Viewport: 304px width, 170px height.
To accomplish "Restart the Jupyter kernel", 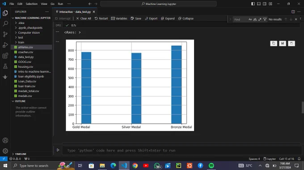I will point(101,19).
